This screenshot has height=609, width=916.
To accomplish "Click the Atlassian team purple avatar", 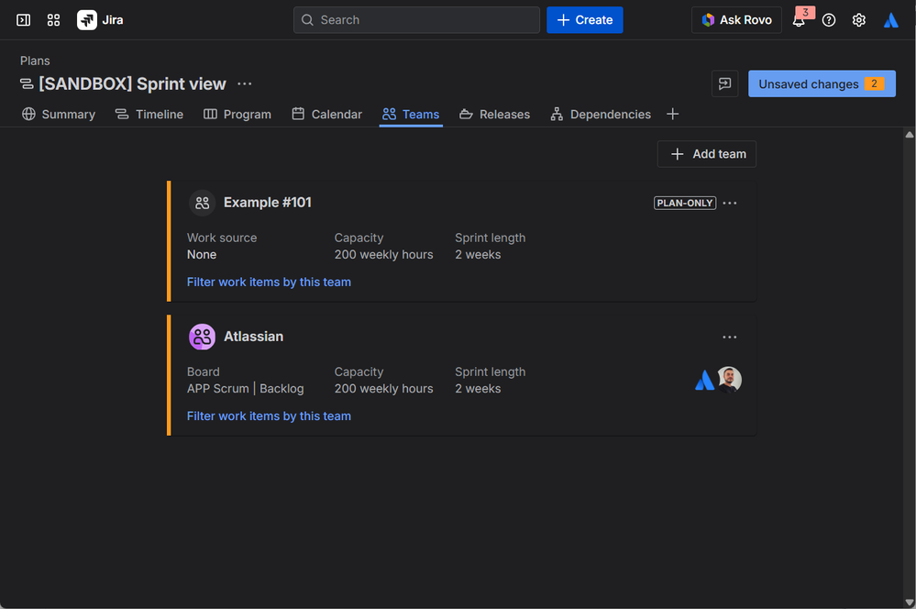I will tap(202, 337).
